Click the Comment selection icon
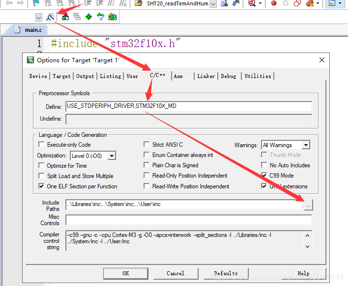This screenshot has width=348, height=286. tap(111, 3)
